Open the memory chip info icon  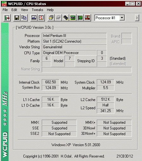65,18
